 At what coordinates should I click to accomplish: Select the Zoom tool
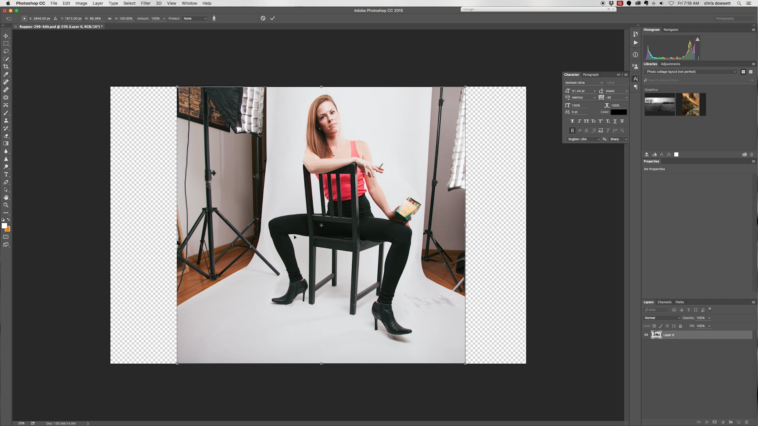coord(6,205)
